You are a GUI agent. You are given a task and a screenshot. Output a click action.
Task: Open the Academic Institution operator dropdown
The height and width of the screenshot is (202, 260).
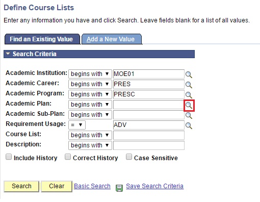click(x=90, y=74)
